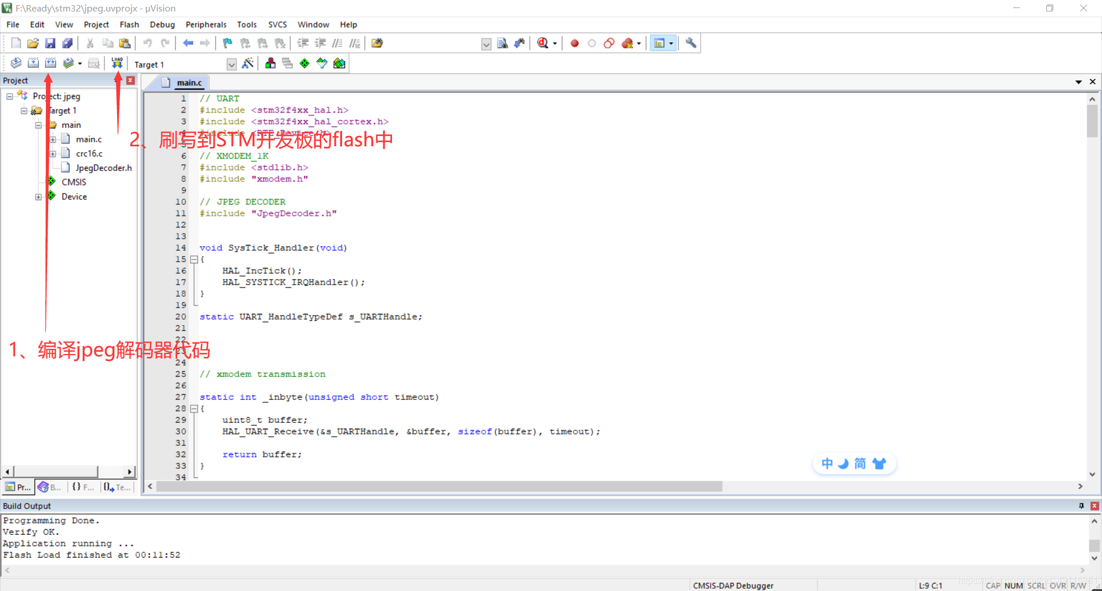Kill all breakpoints icon

click(x=627, y=43)
